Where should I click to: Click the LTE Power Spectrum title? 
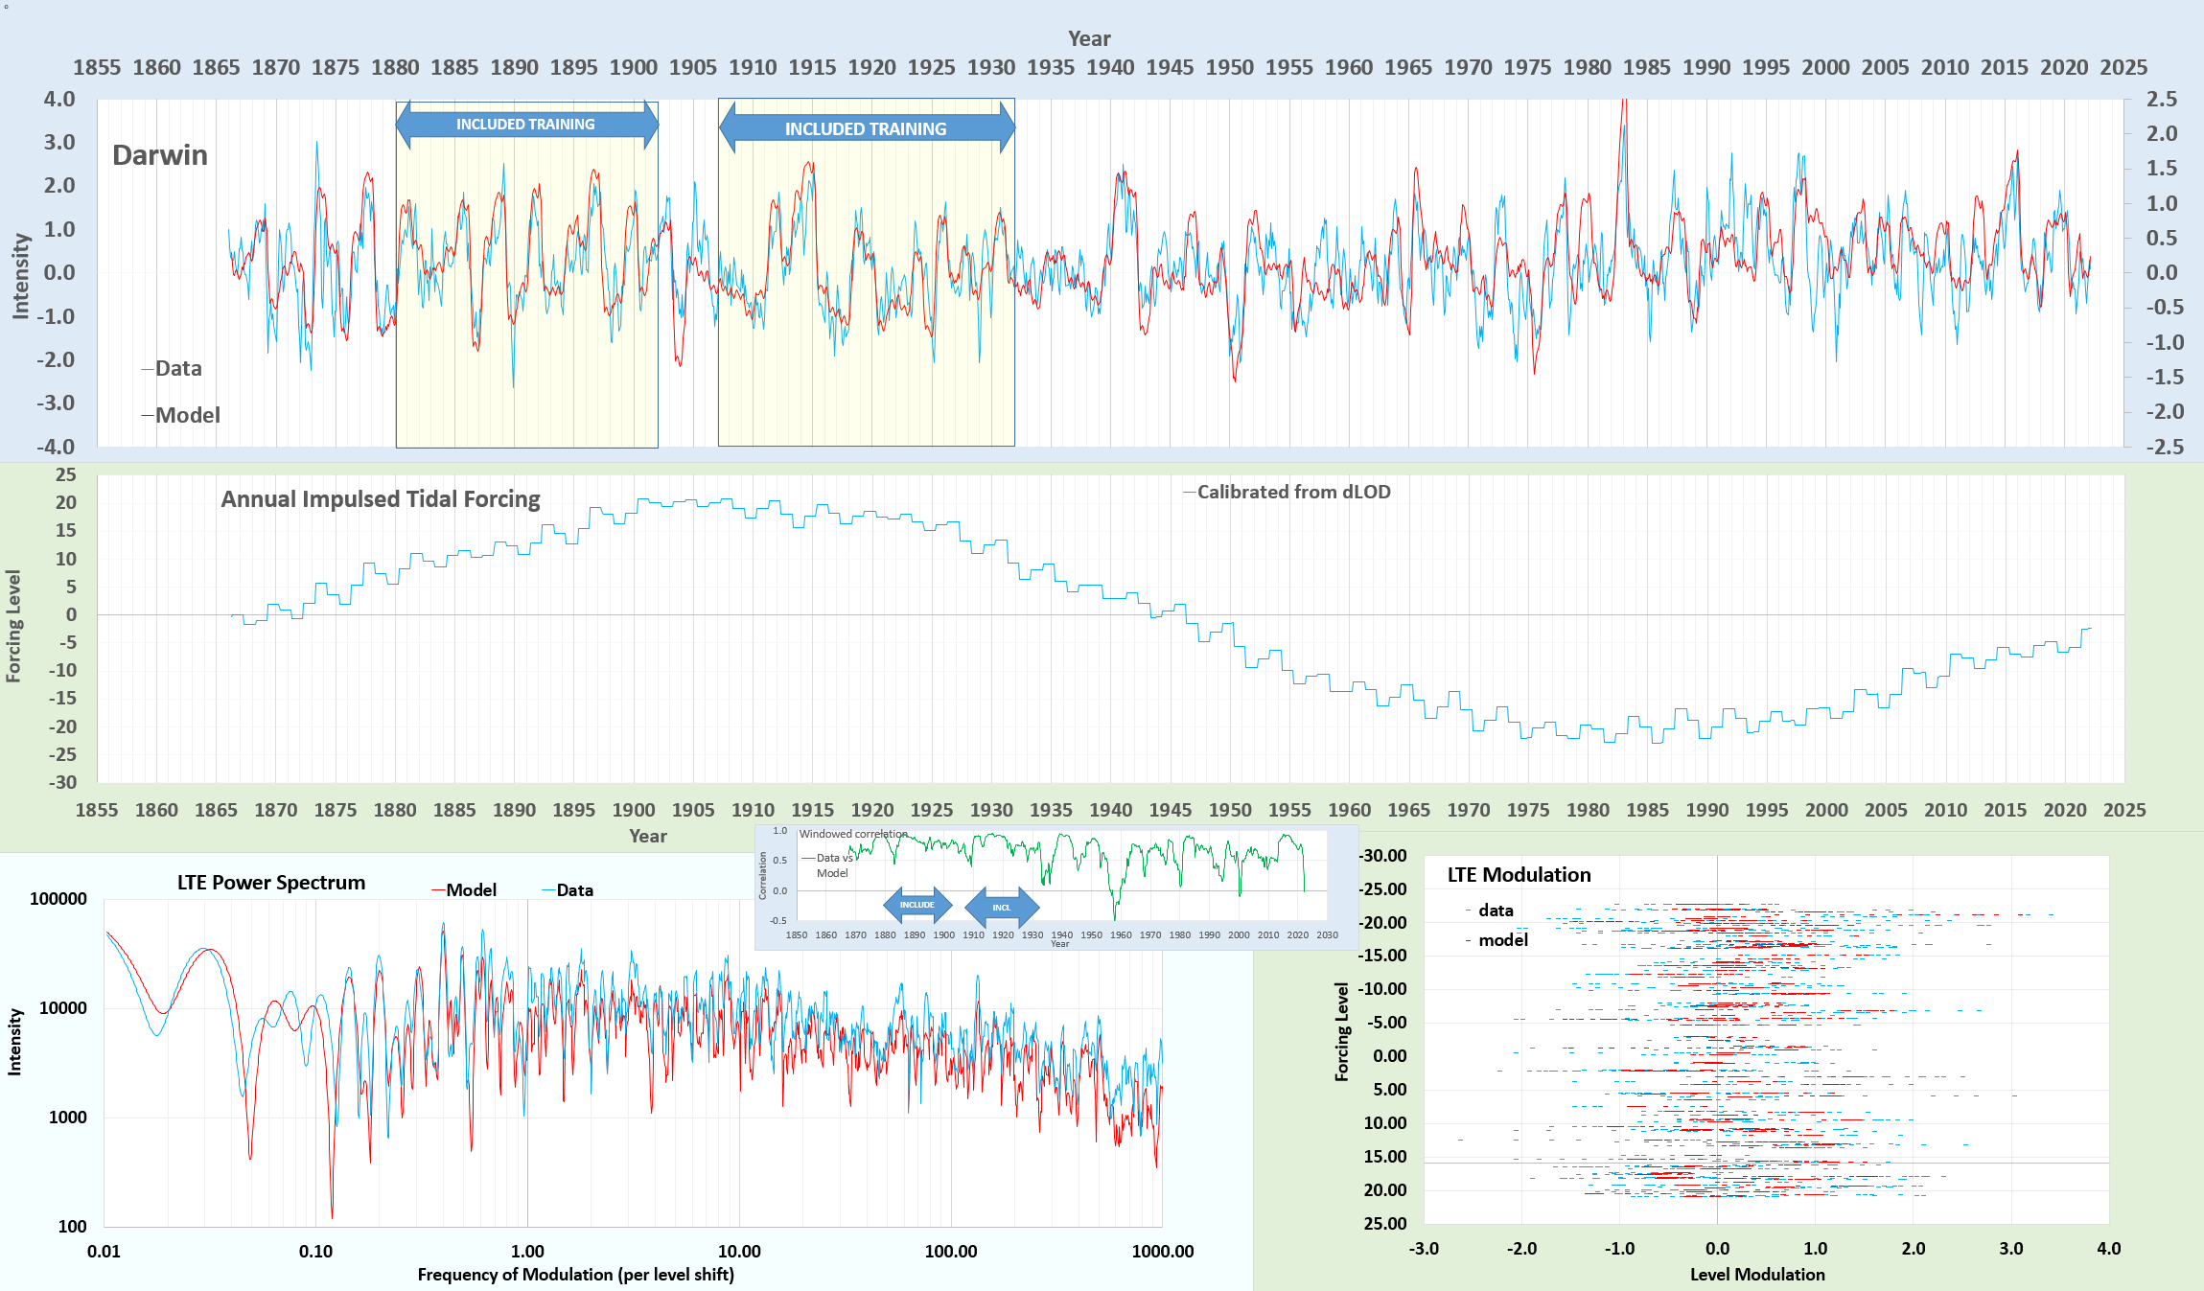271,883
